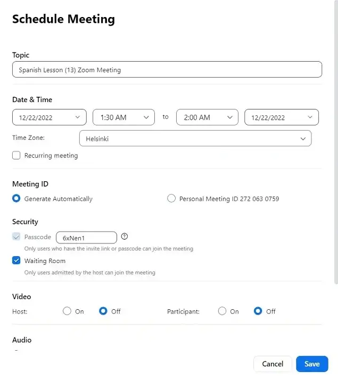The image size is (338, 381).
Task: Enable the Recurring meeting checkbox
Action: click(x=17, y=155)
